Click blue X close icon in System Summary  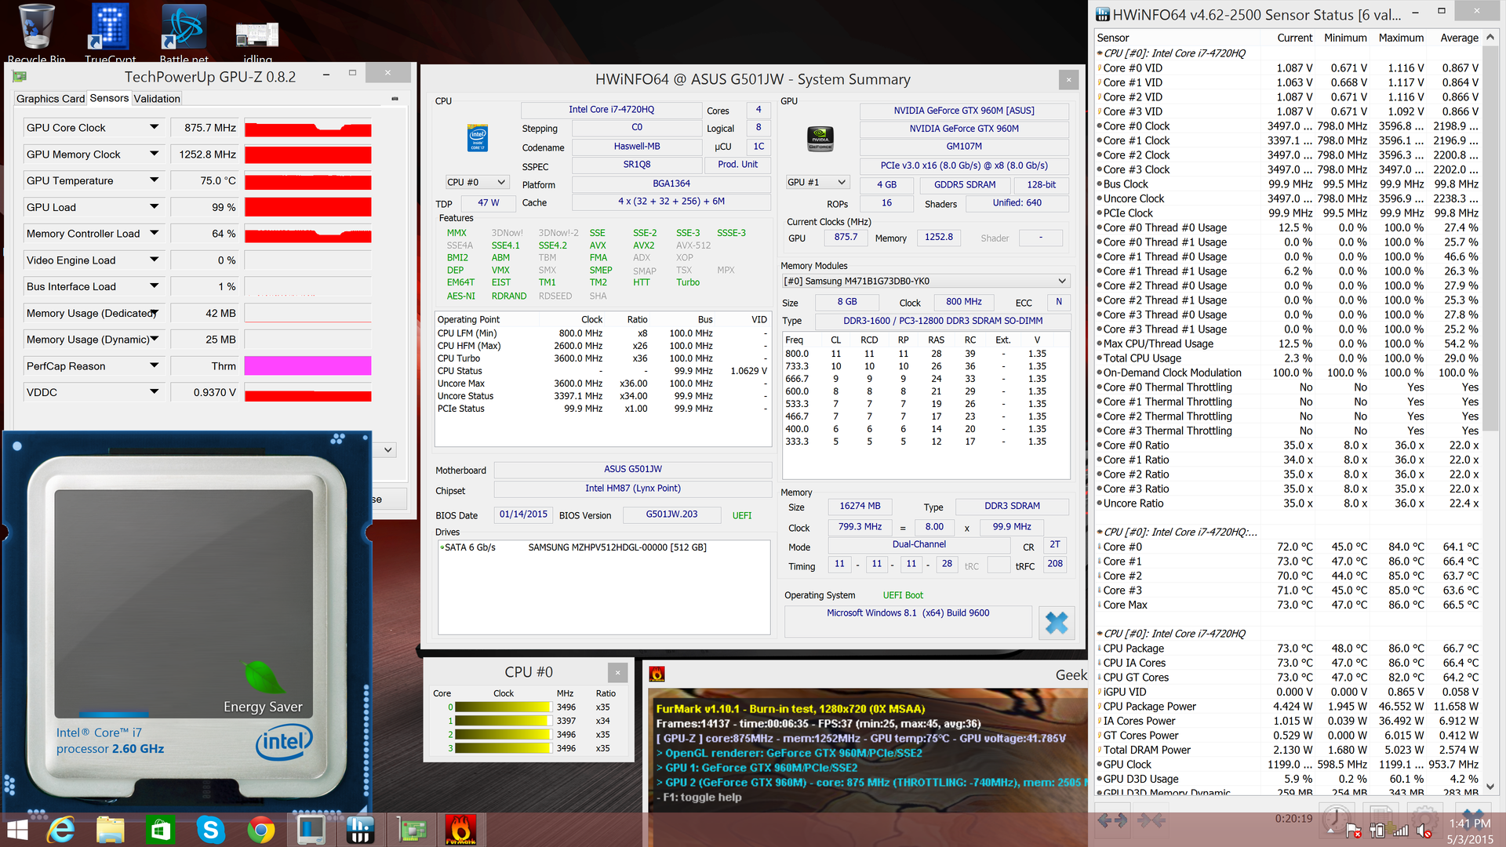pos(1057,623)
